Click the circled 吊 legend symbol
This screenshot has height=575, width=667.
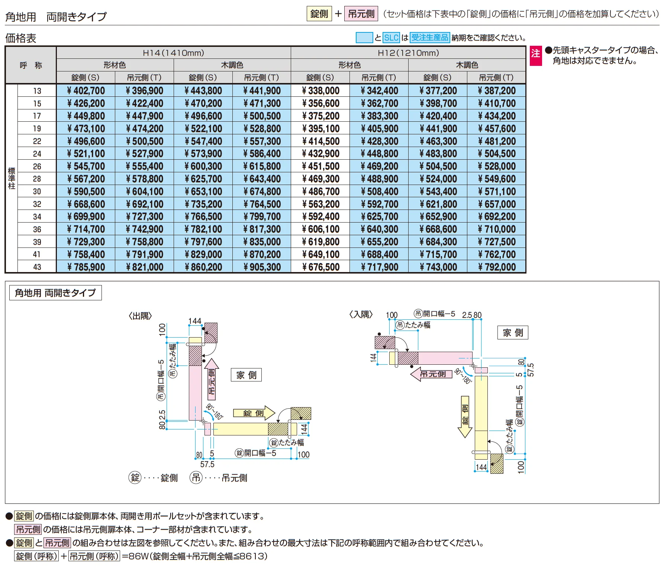[x=196, y=477]
